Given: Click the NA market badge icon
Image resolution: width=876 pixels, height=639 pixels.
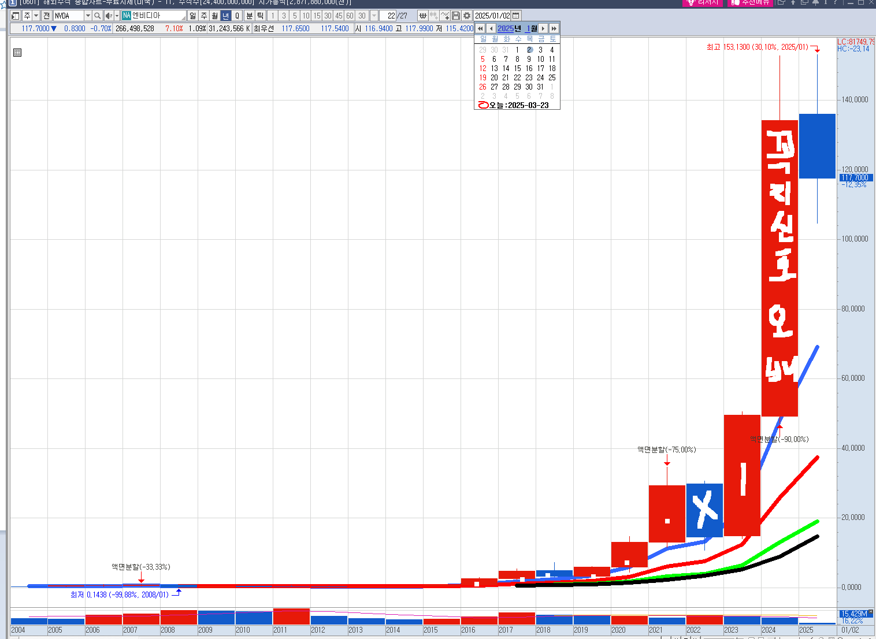Looking at the screenshot, I should [x=127, y=16].
